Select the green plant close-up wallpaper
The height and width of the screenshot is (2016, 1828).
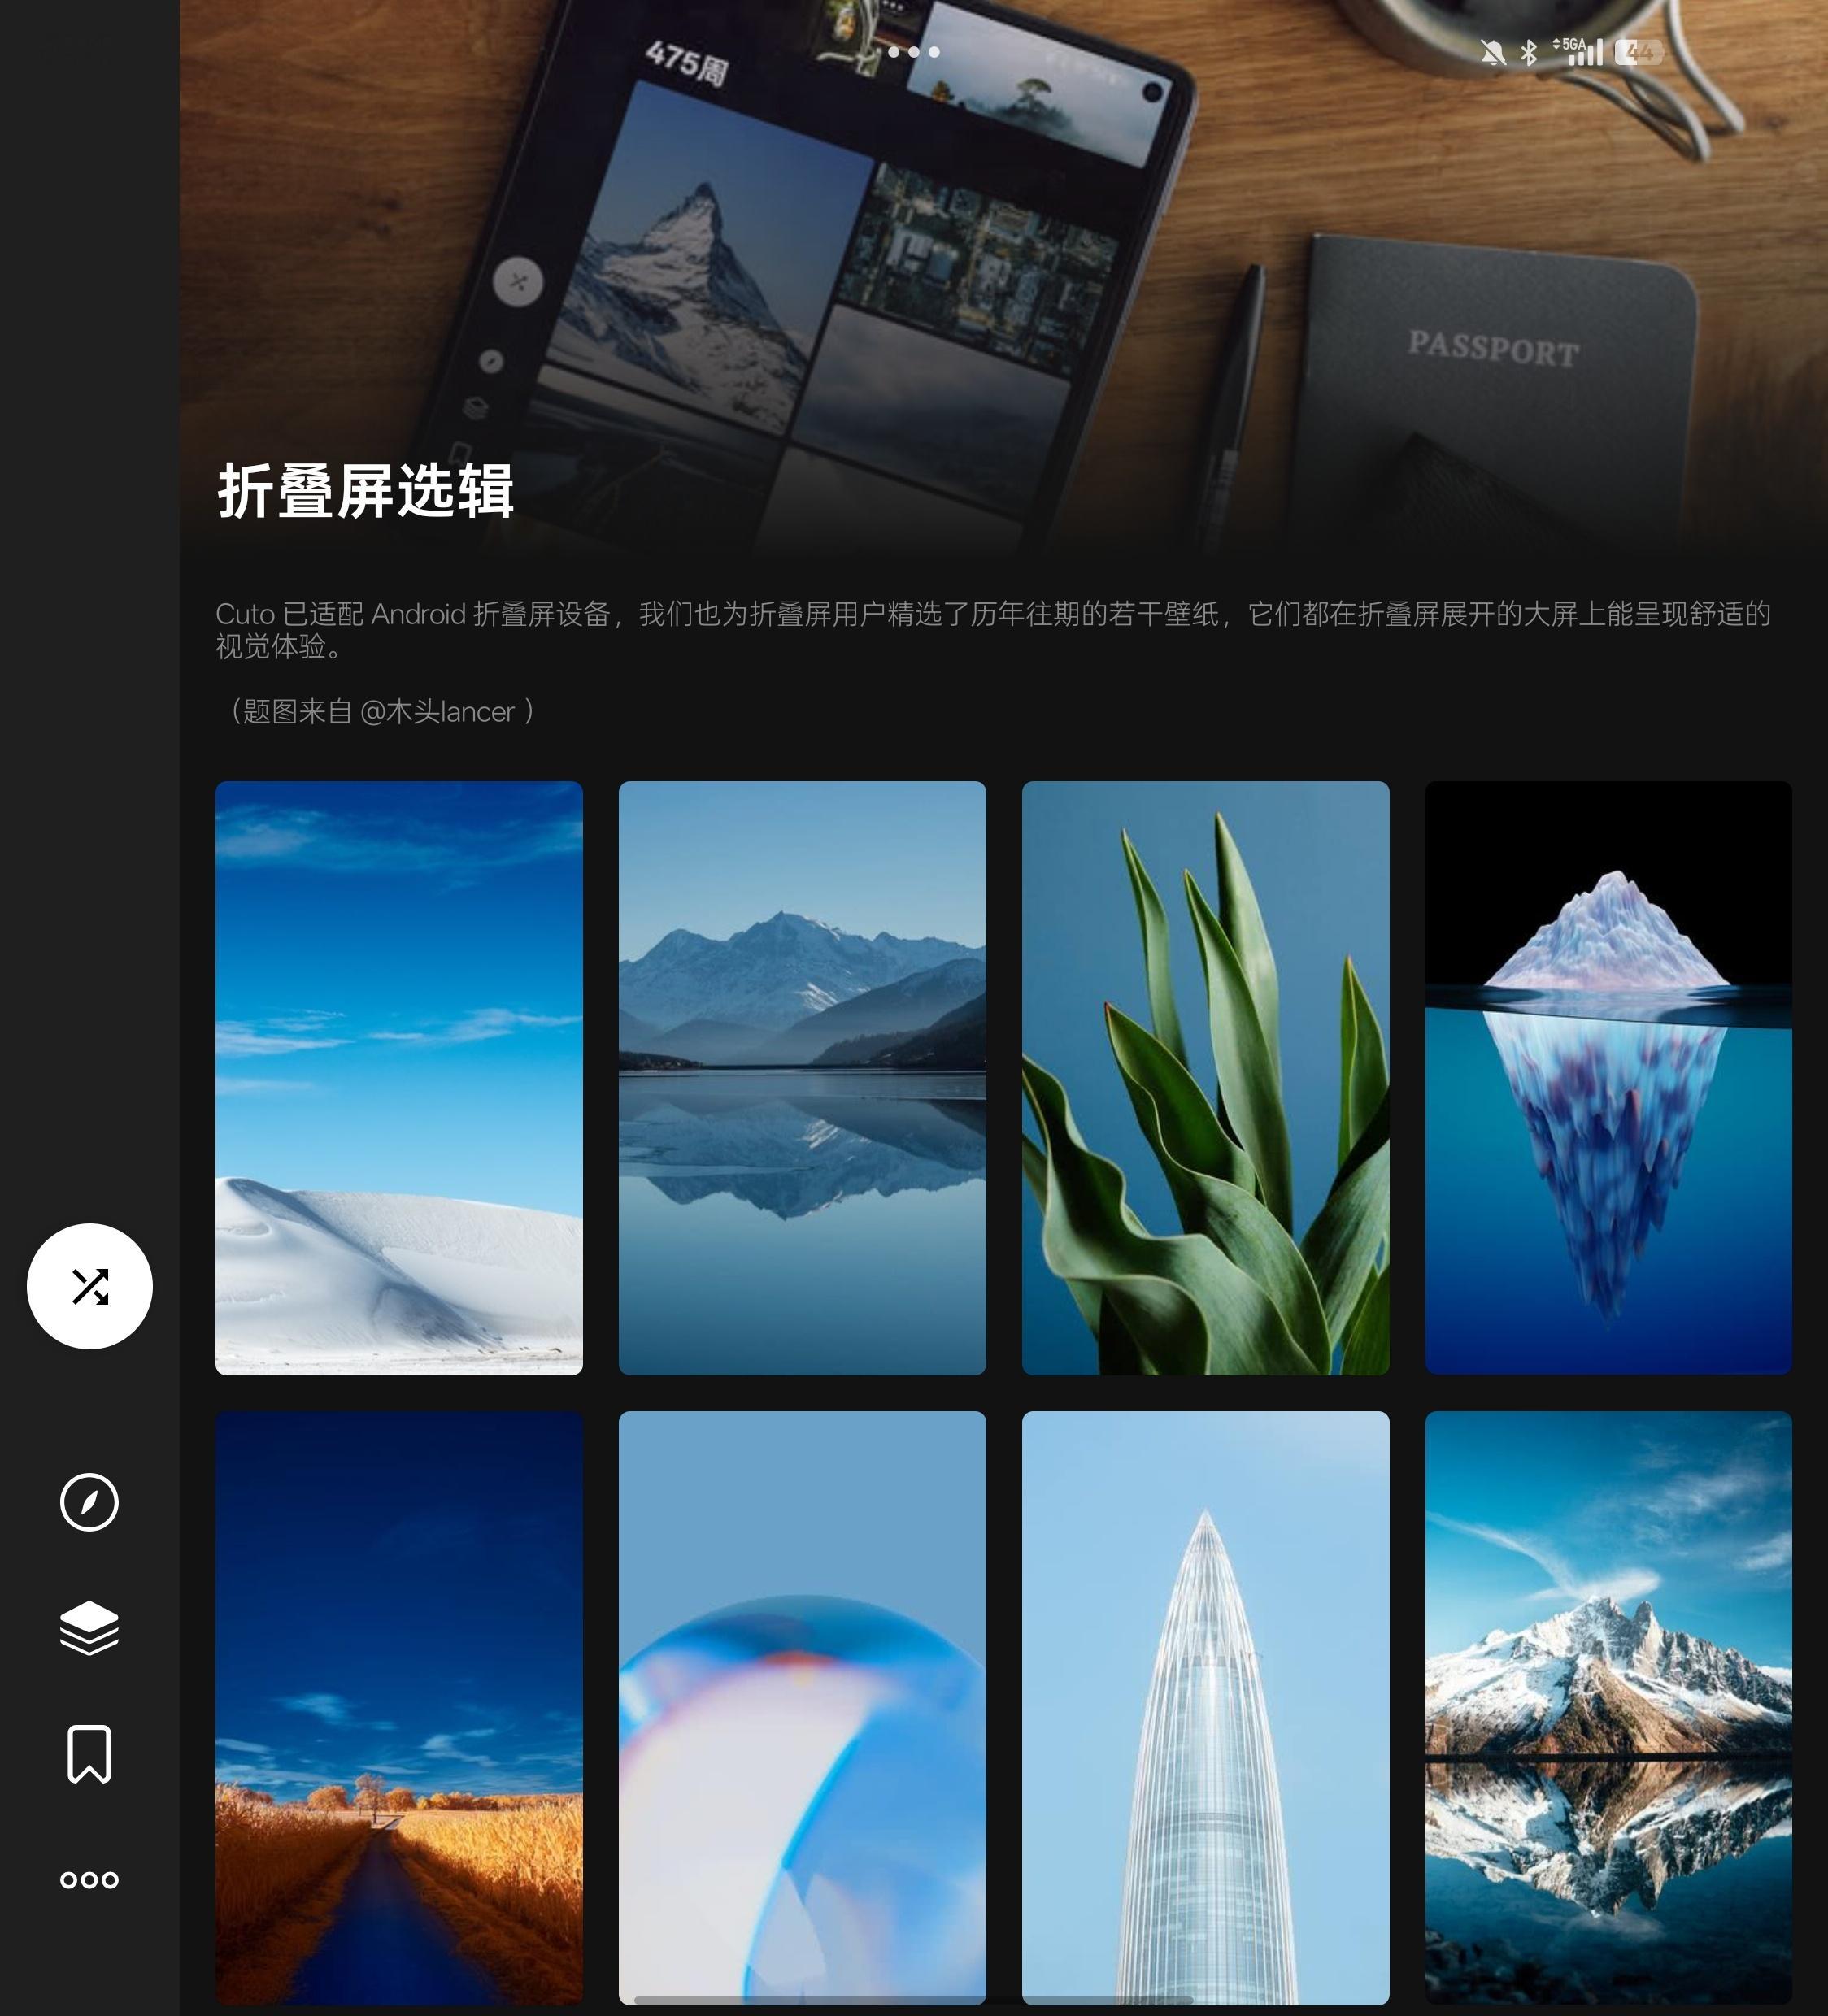pos(1207,1076)
